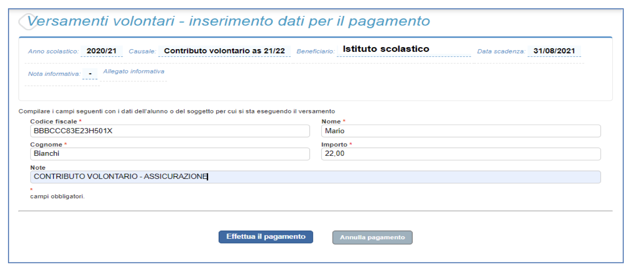The width and height of the screenshot is (641, 278).
Task: Select the Beneficiario value Istituto scolastico
Action: tap(386, 49)
